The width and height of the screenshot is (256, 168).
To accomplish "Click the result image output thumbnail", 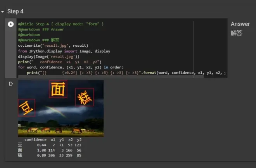I will point(61,109).
